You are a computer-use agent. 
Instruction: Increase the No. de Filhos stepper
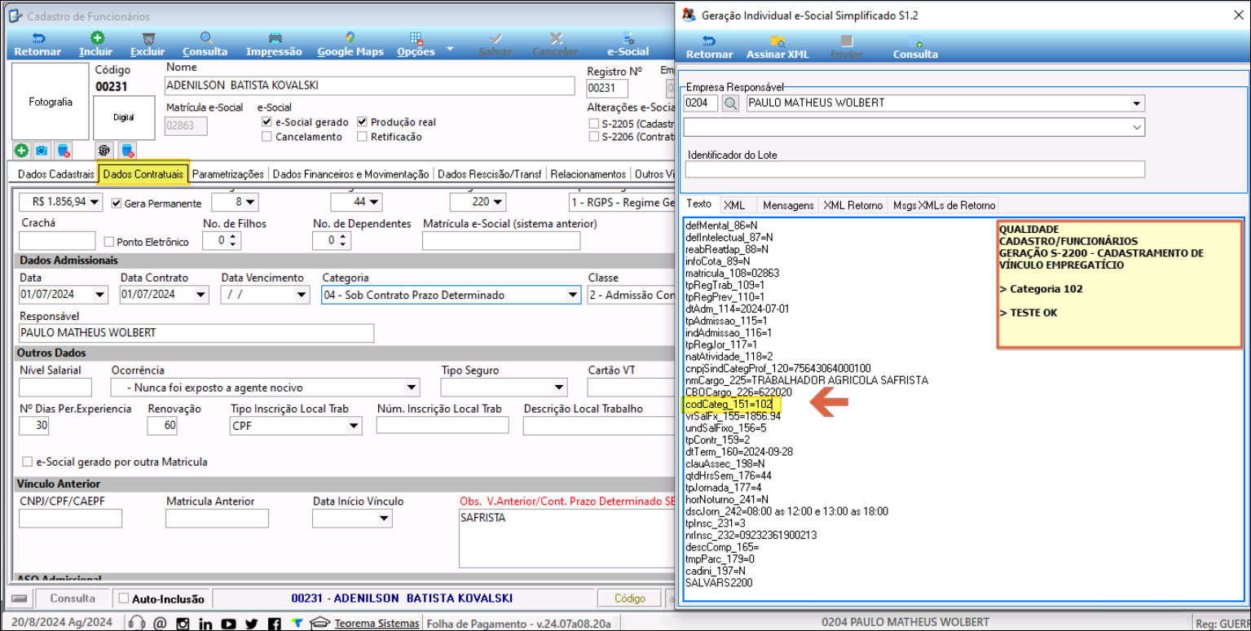tap(235, 237)
